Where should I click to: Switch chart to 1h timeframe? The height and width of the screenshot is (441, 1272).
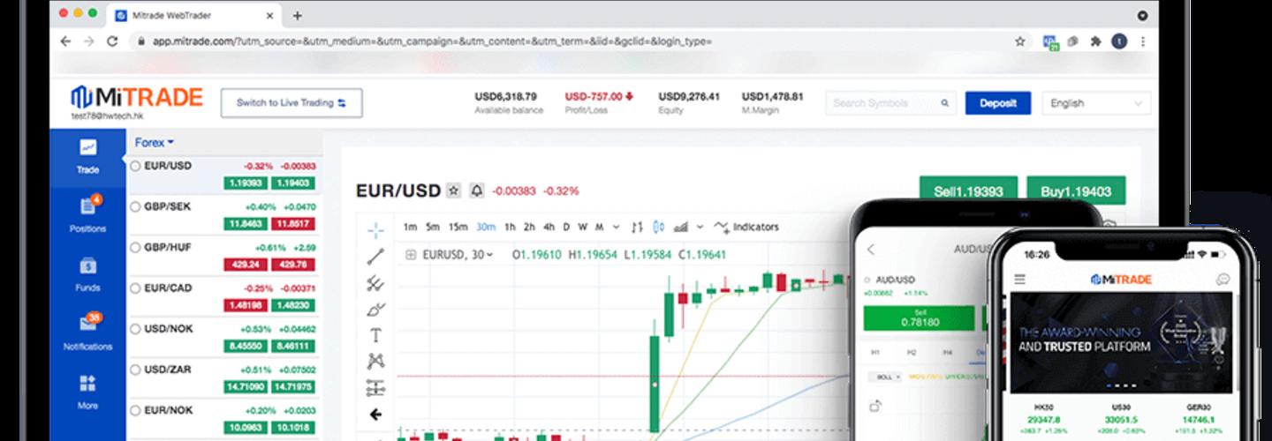point(510,227)
